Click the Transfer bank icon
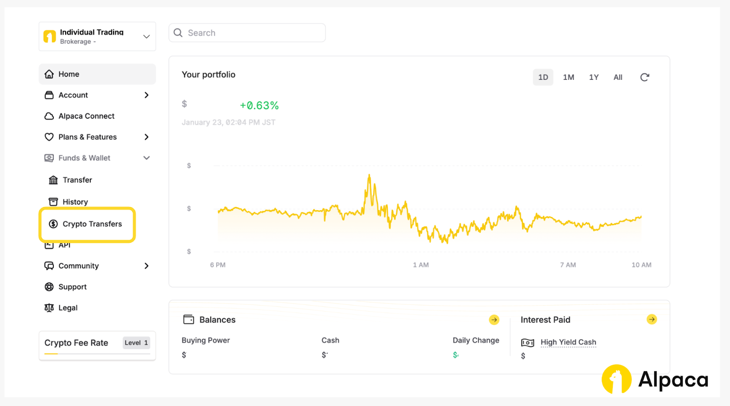This screenshot has height=406, width=730. (53, 180)
